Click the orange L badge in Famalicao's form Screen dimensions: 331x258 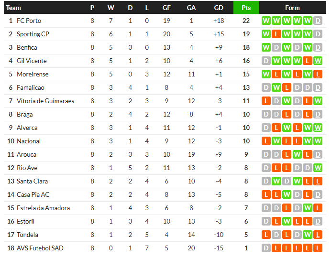point(287,87)
